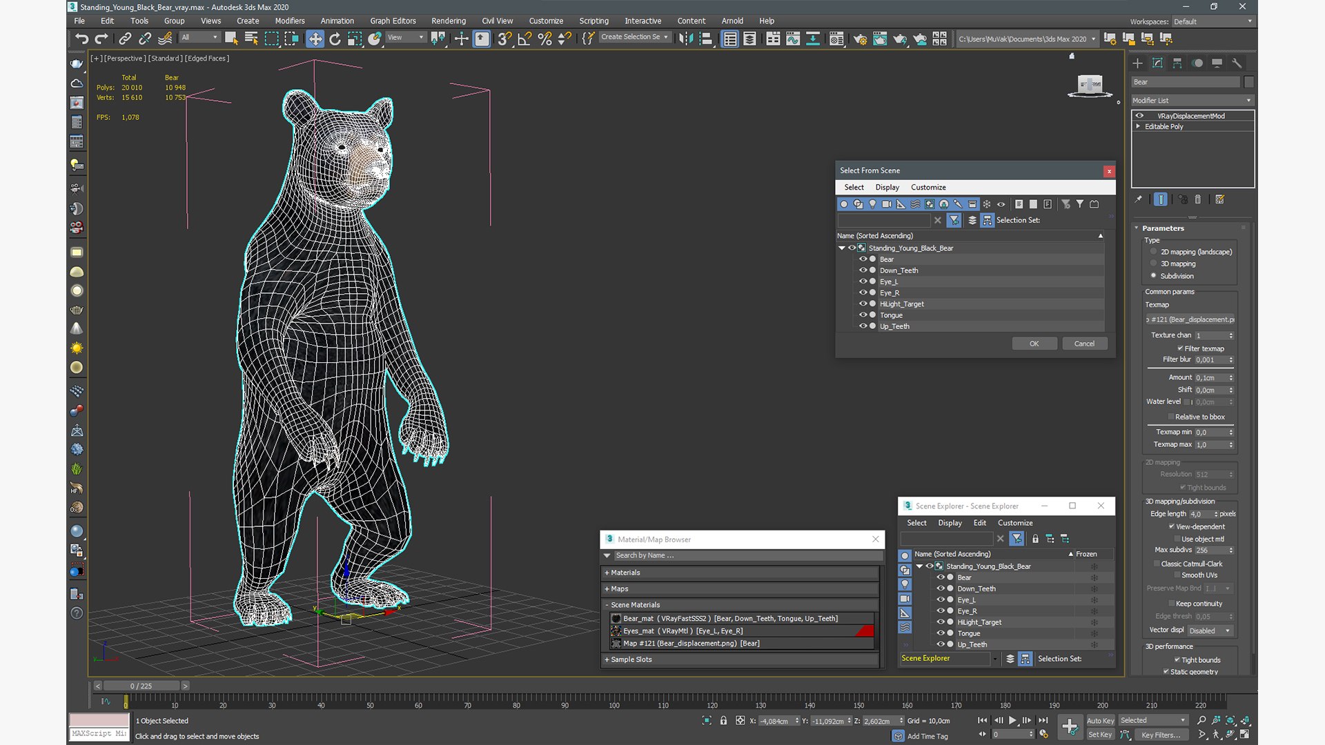Click the Rectangular Selection Region icon
1325x745 pixels.
click(x=272, y=39)
